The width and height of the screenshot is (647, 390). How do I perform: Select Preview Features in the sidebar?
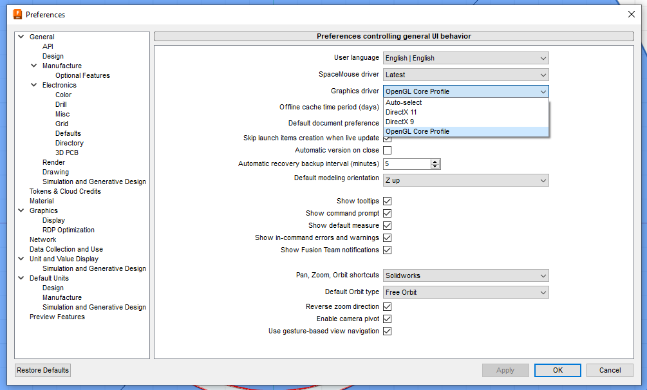tap(57, 317)
